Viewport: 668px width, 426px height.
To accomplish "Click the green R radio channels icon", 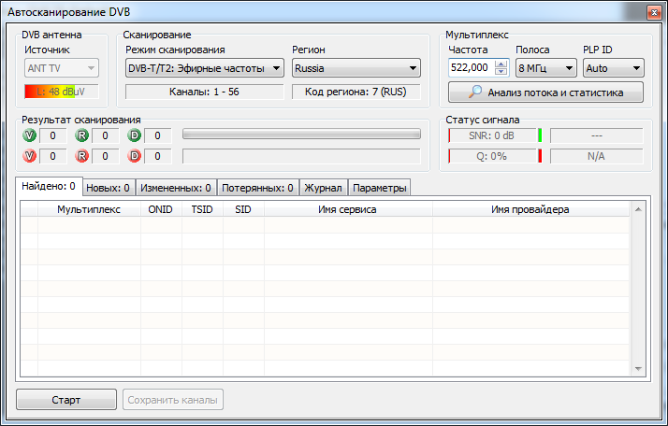I will click(82, 136).
